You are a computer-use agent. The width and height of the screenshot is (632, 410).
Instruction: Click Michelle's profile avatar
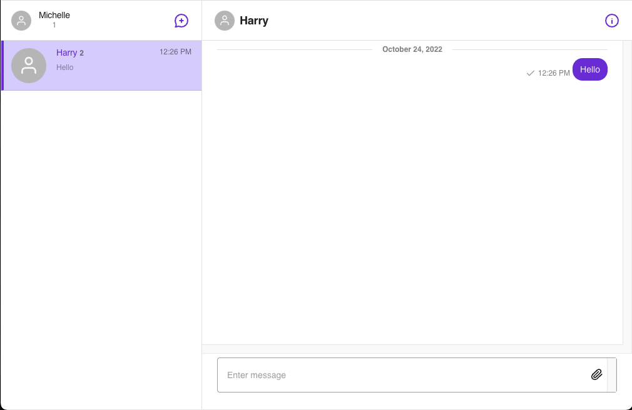point(21,21)
